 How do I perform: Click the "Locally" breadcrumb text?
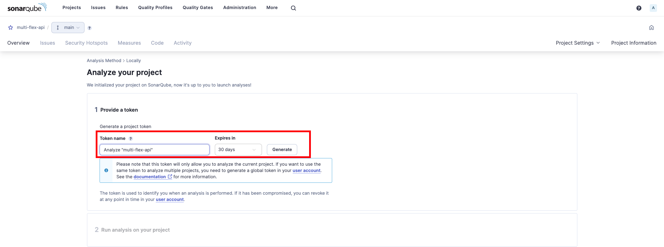tap(133, 61)
